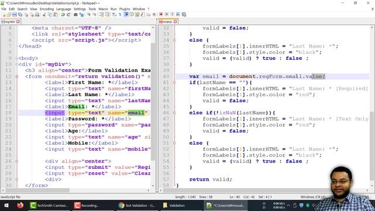Close the reg.html tab
Viewport: 375px width, 211px height.
click(18, 22)
